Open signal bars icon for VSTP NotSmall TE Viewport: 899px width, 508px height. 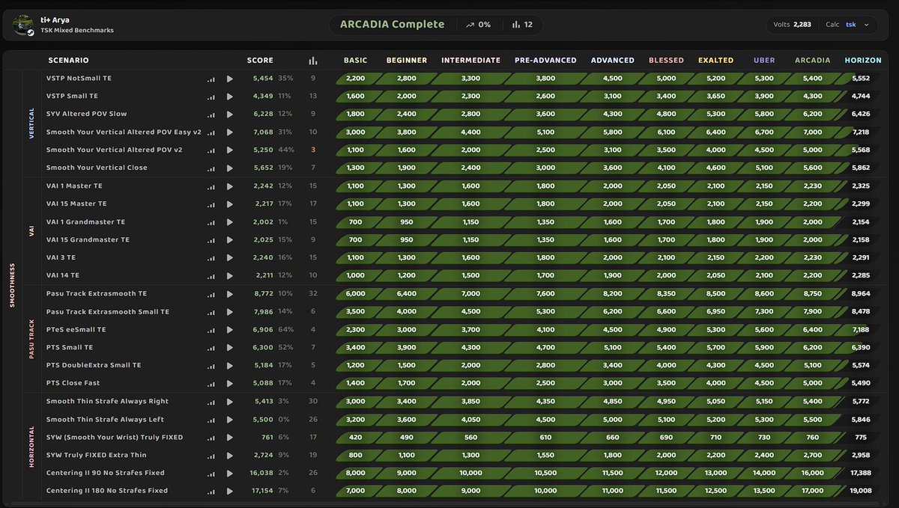[211, 79]
